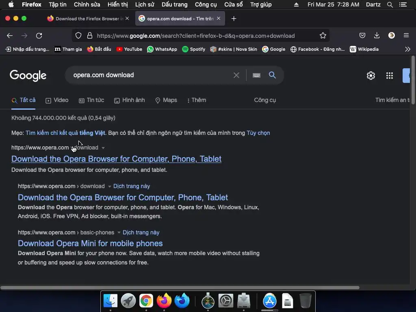Viewport: 416px width, 312px height.
Task: Open Spotlight search in the menu bar
Action: (x=390, y=4)
